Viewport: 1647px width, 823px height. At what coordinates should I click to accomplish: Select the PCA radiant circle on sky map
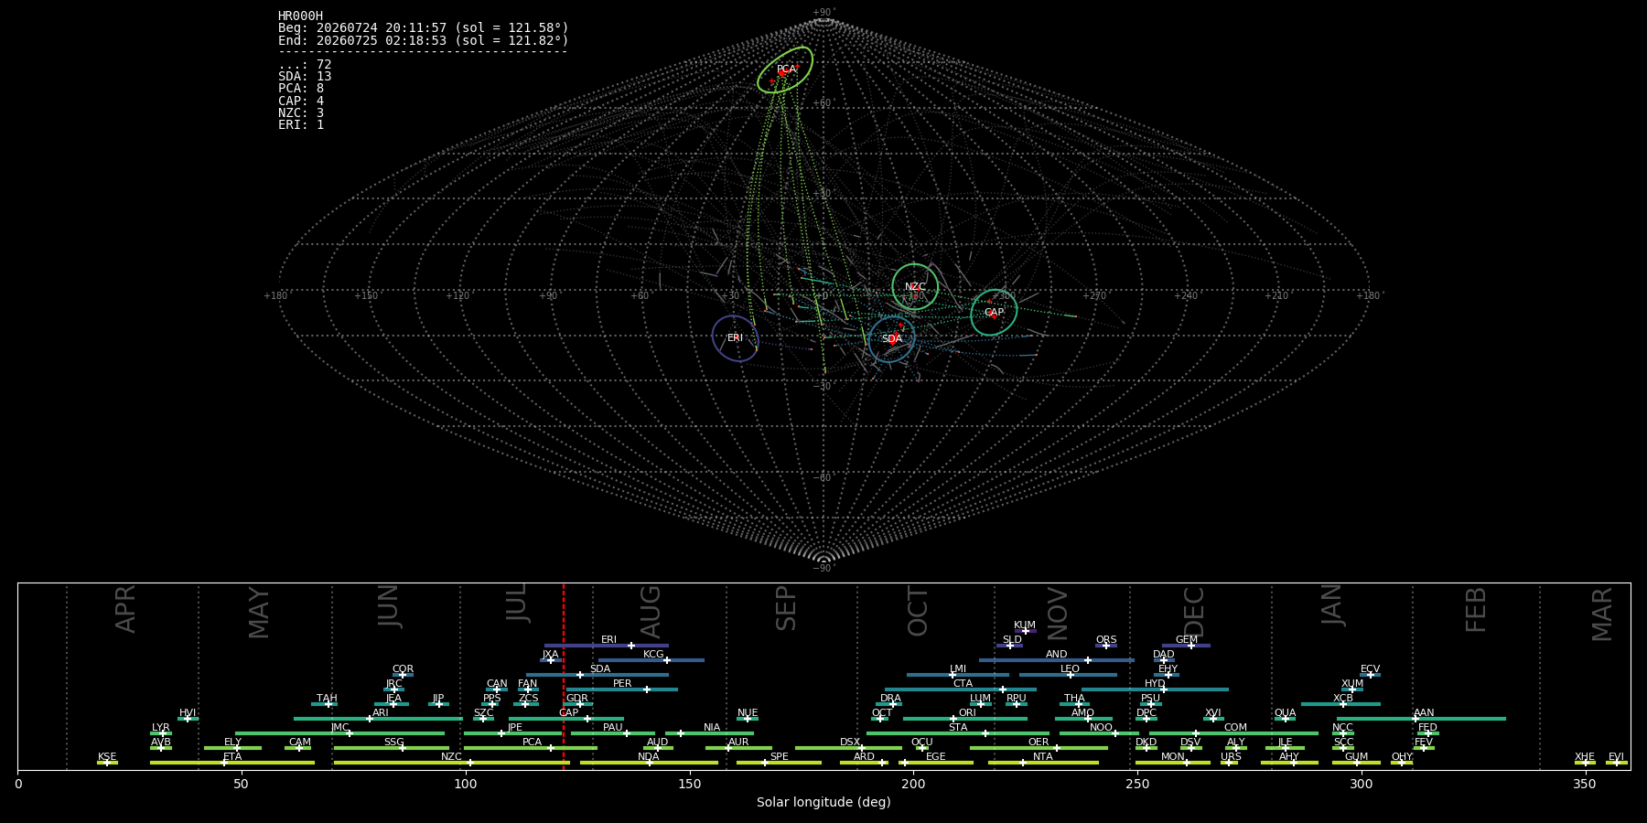785,69
